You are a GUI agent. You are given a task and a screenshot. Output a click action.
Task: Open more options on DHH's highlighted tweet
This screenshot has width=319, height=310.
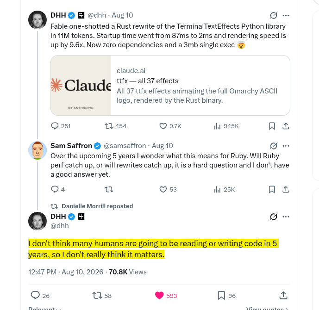pos(286,217)
